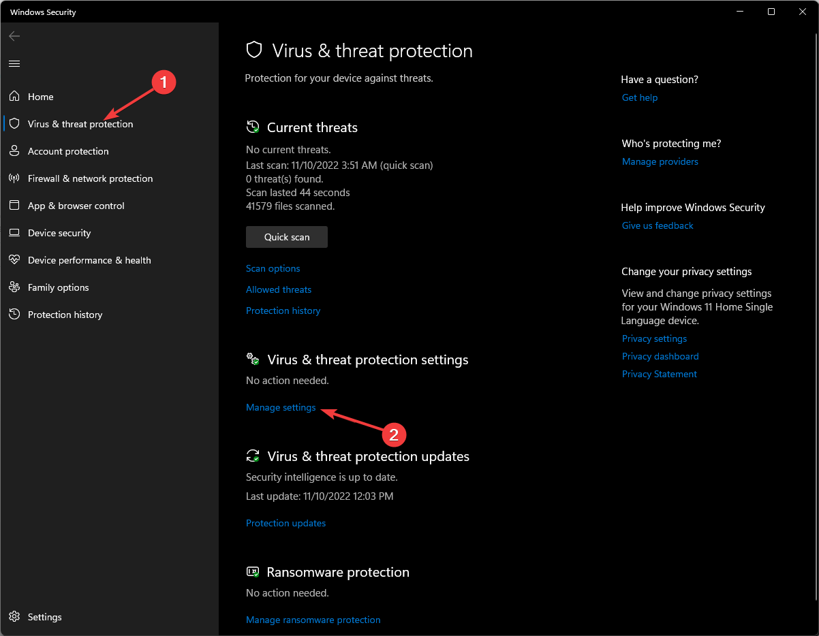Select Device performance & health heart icon

click(14, 260)
